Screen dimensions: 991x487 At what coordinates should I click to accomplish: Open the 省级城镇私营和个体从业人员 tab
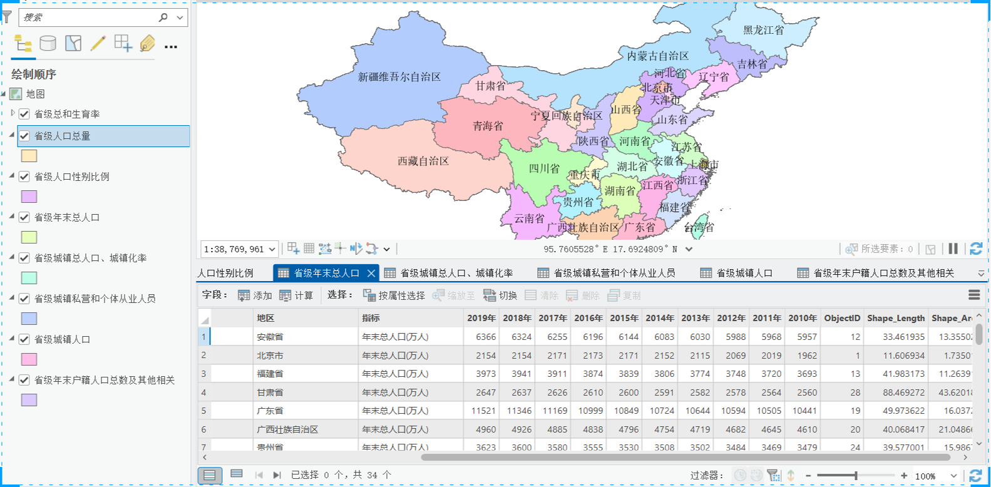[607, 273]
